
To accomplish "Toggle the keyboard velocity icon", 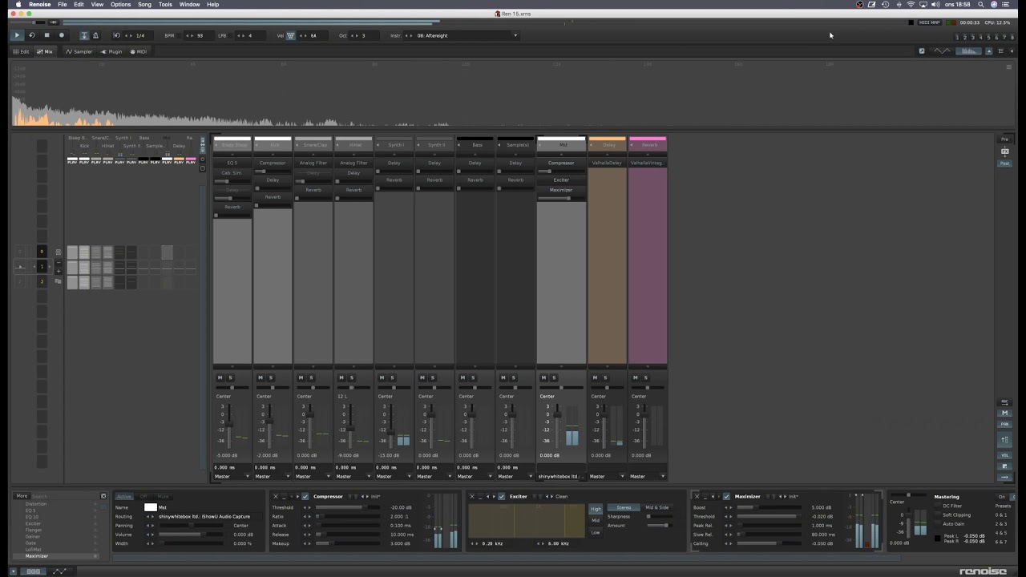I will click(x=290, y=35).
